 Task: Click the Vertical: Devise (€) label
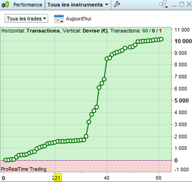coord(85,31)
